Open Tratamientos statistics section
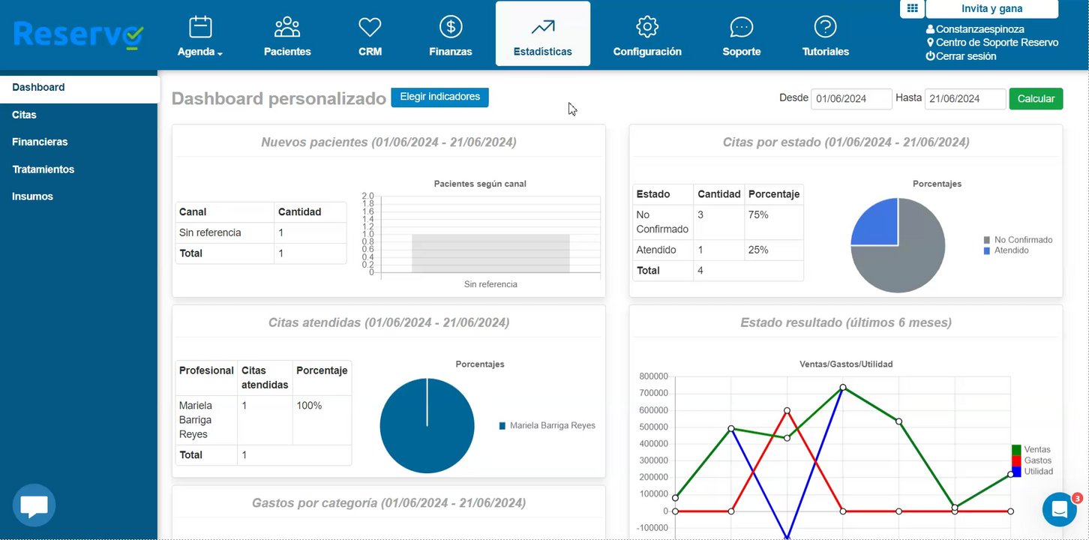The image size is (1089, 540). 43,169
